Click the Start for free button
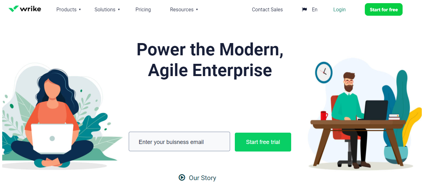Viewport: 424px width, 193px height. (x=383, y=9)
